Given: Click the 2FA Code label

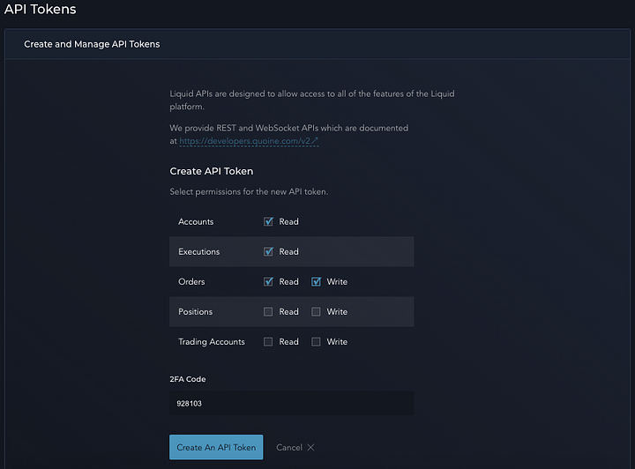Looking at the screenshot, I should coord(188,379).
